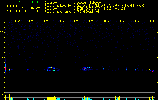Click the yellow power burst under 0453 echo
This screenshot has height=100, width=158.
point(53,98)
